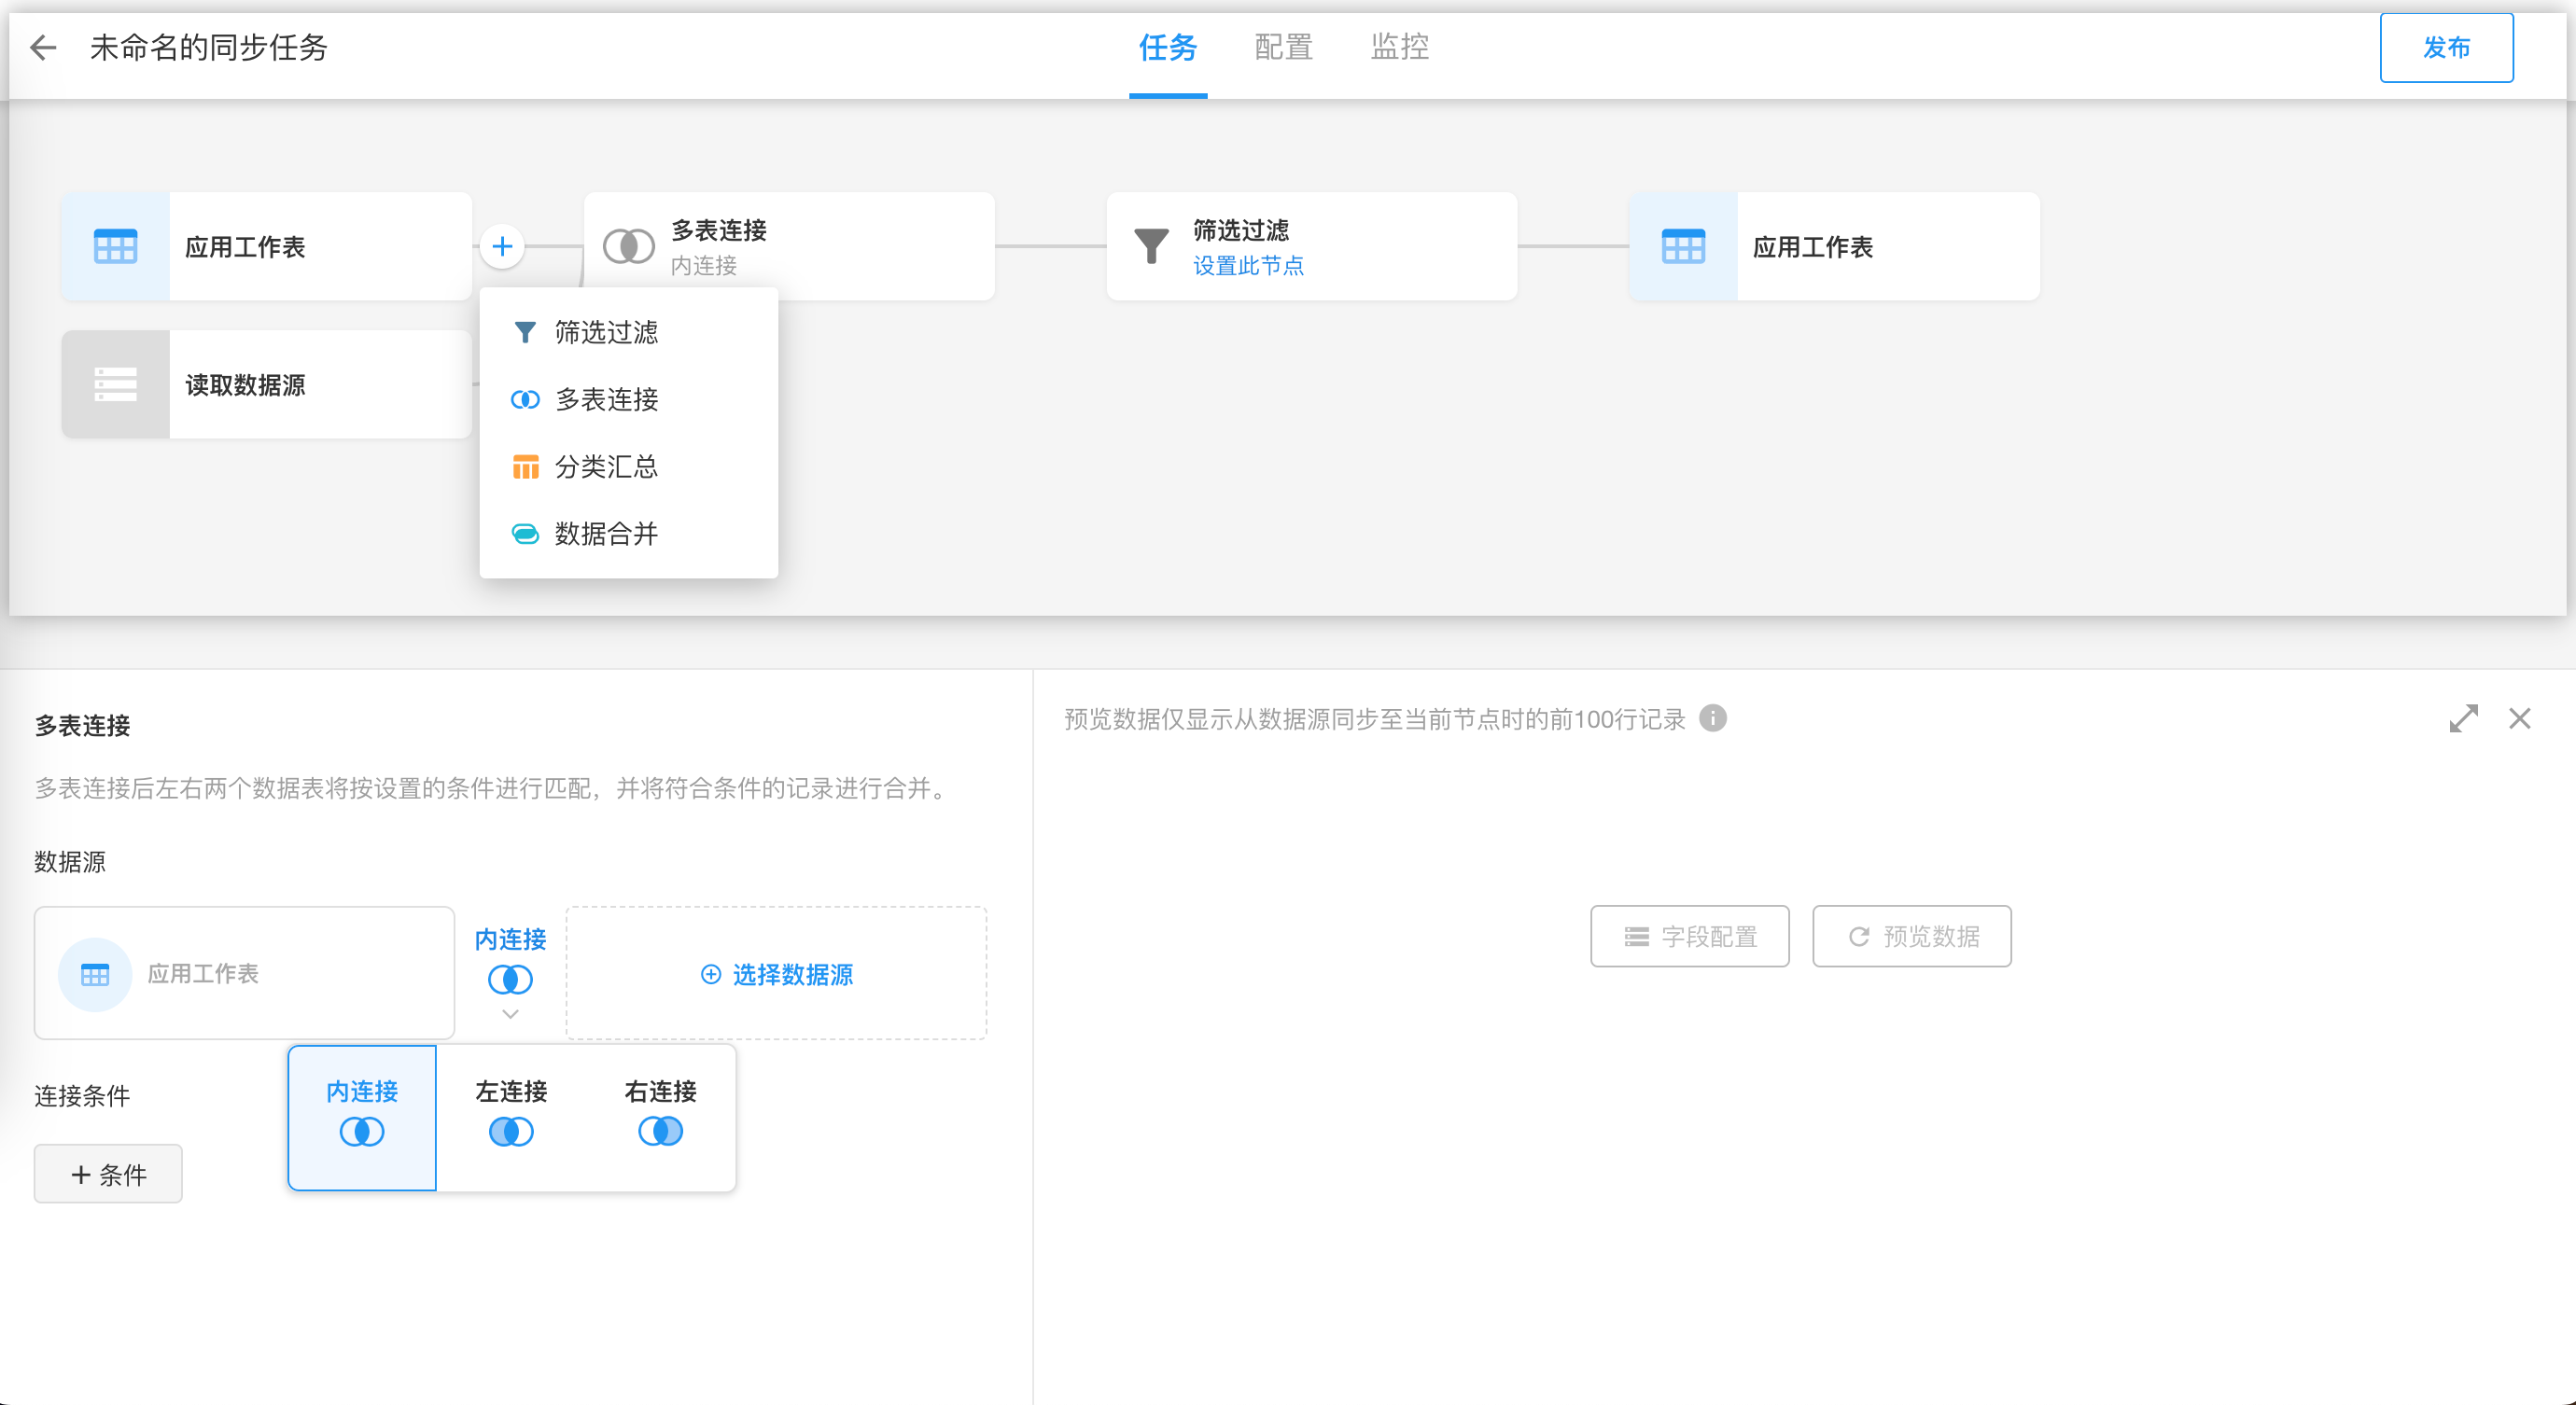The height and width of the screenshot is (1405, 2576).
Task: Click 选择数据源 to add data source
Action: 777,974
